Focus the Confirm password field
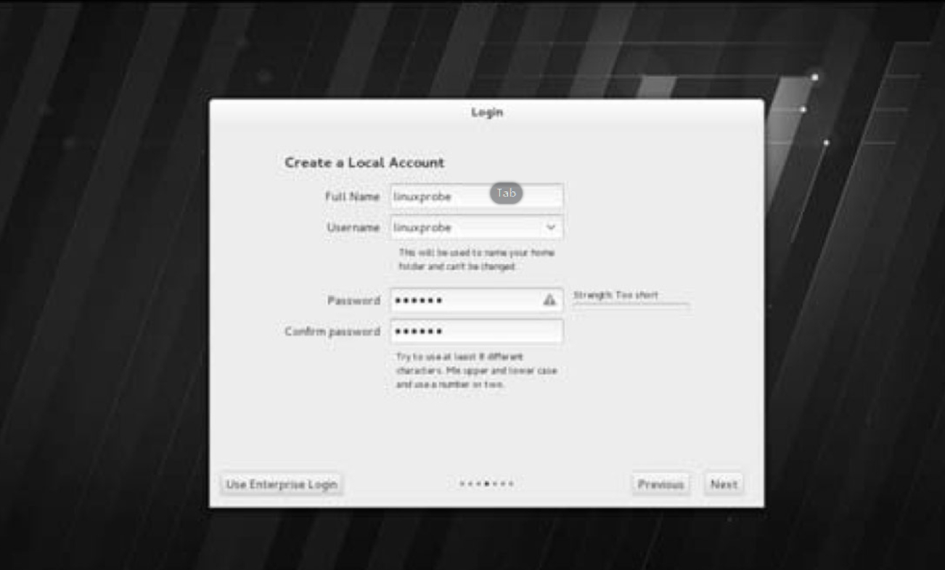945x570 pixels. pos(476,331)
